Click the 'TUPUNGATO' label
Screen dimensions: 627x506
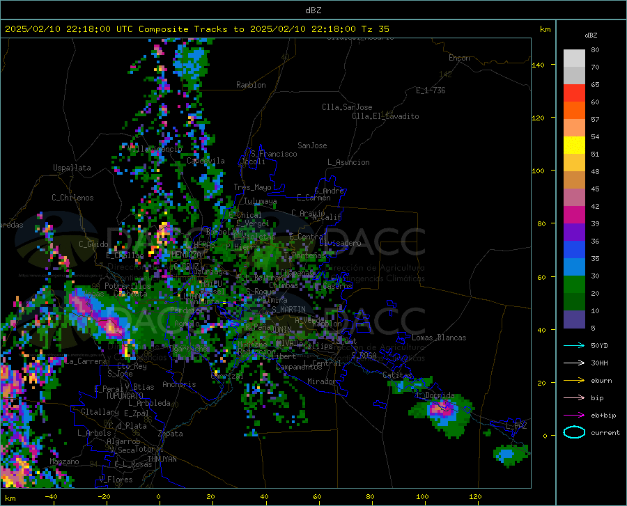(x=125, y=396)
